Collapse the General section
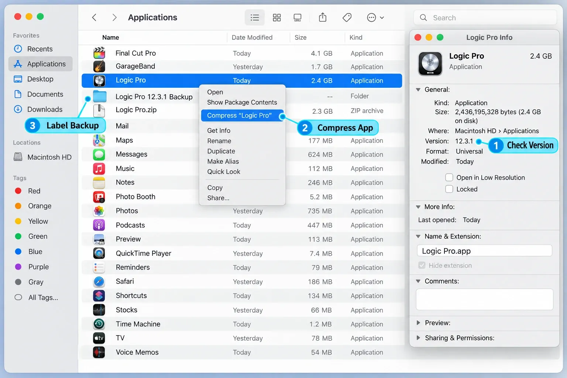This screenshot has width=567, height=378. coord(418,90)
